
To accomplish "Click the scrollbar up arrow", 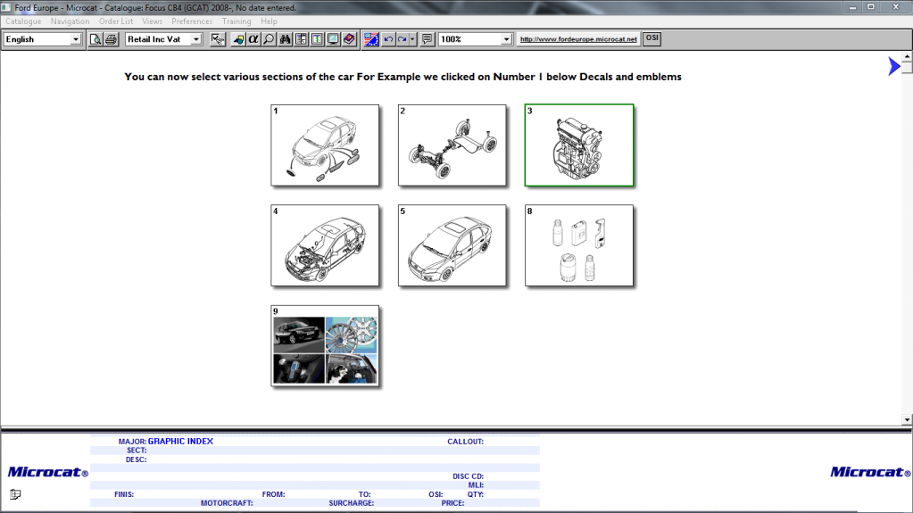I will 907,56.
